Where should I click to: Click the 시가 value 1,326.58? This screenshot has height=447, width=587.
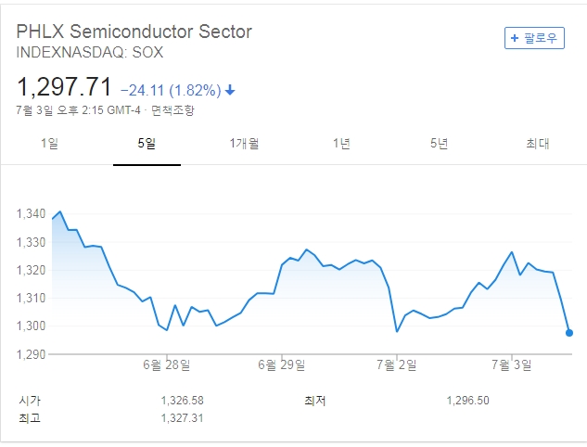click(182, 401)
